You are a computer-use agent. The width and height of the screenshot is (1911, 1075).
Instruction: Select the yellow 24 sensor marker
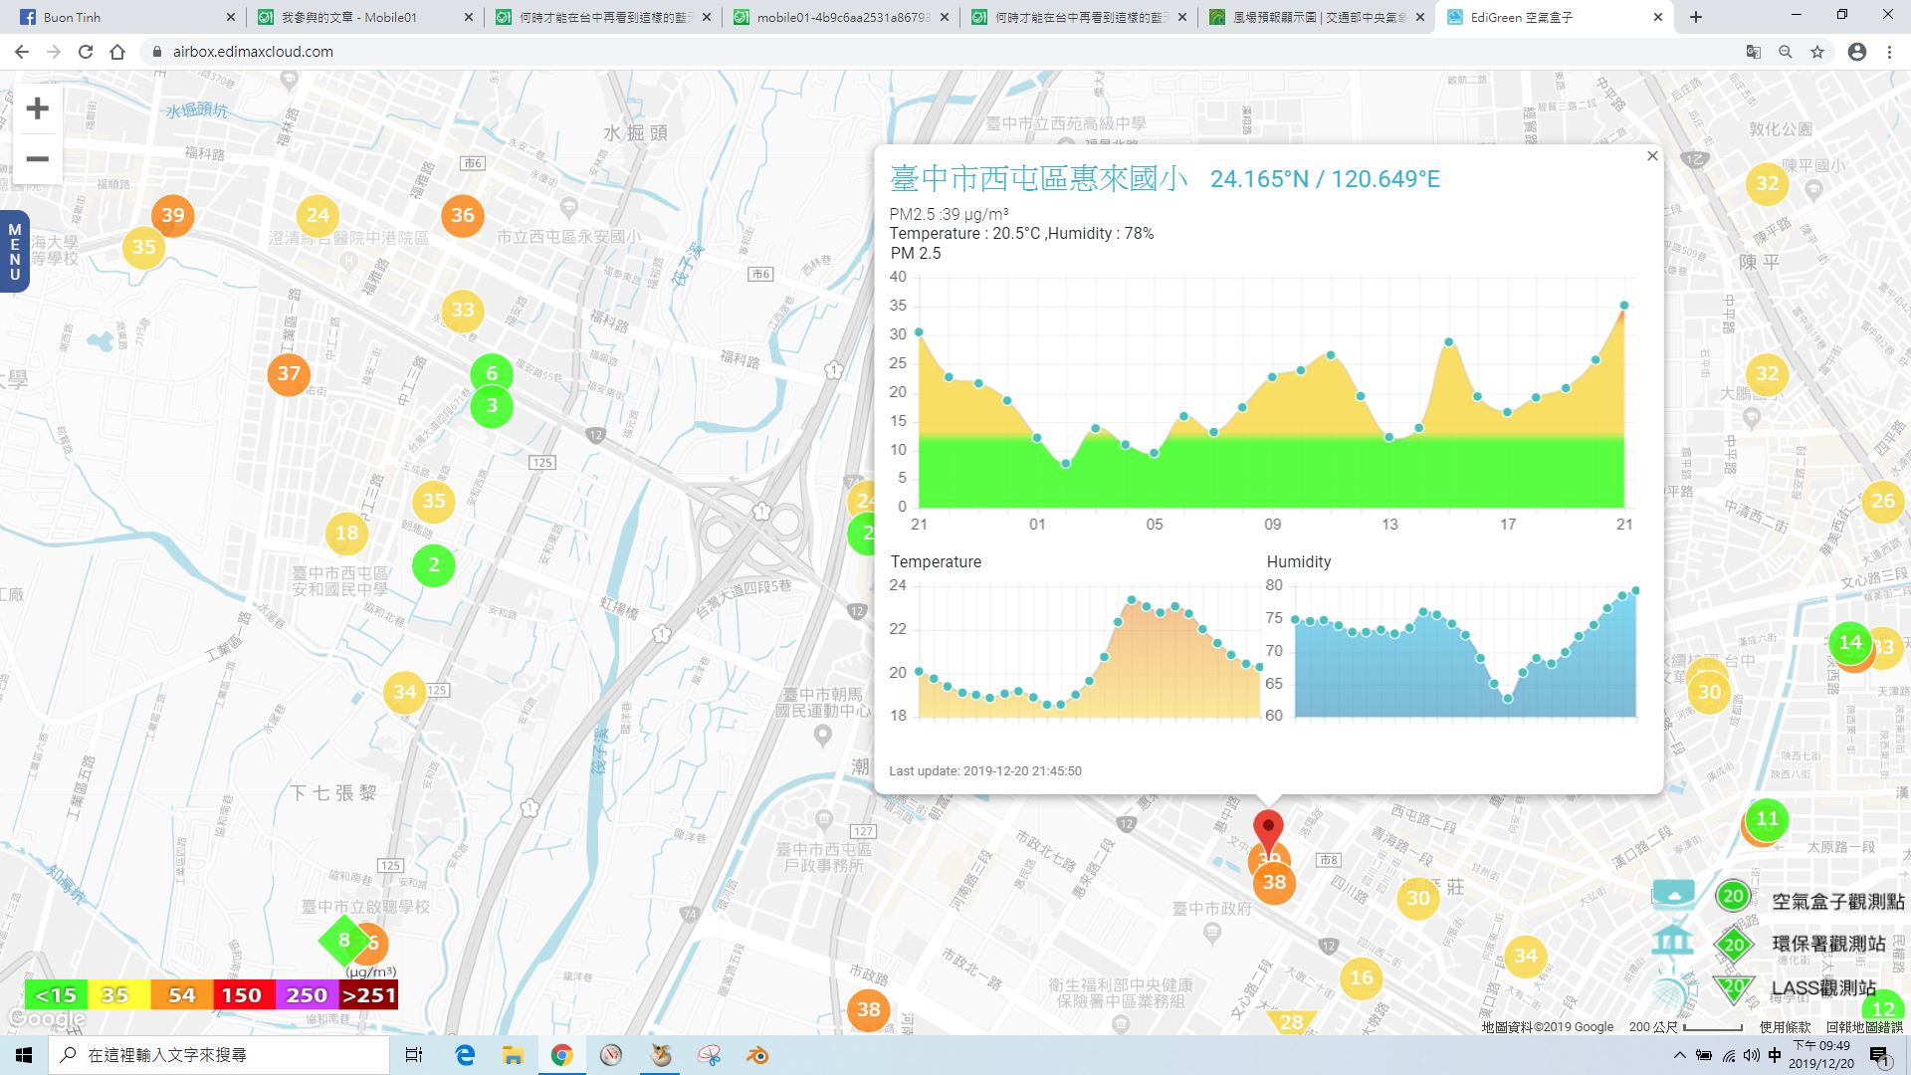318,215
